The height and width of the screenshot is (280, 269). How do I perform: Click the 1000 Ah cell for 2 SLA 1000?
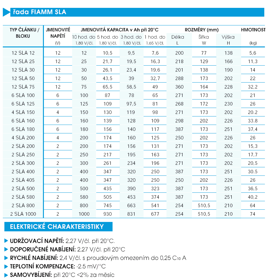(x=84, y=214)
